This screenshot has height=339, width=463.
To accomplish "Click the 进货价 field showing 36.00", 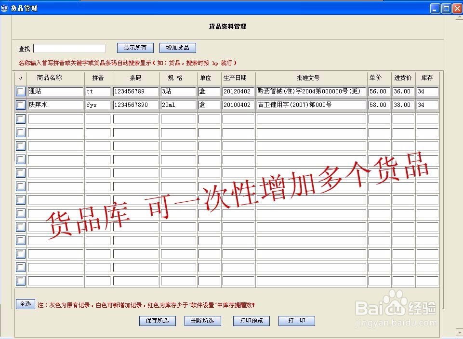I will [x=403, y=91].
